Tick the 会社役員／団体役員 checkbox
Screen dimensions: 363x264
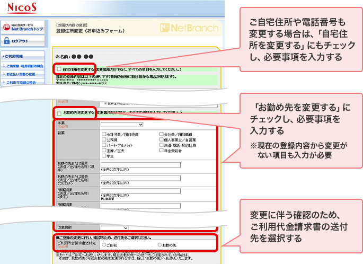tap(104, 135)
